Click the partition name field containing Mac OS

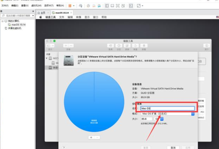[x=168, y=109]
